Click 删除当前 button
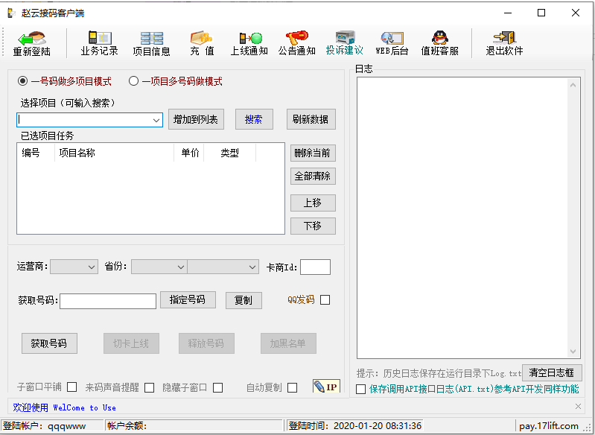Screen dimensions: 595x435 point(313,153)
